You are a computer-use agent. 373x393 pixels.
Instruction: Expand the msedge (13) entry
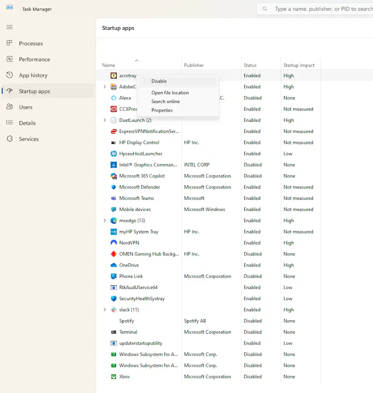click(x=104, y=220)
